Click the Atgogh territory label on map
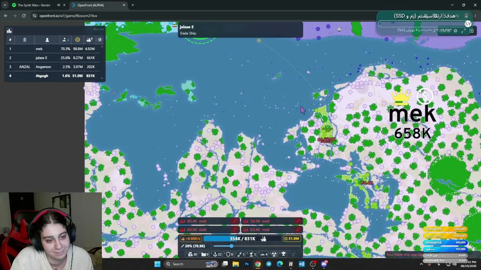 coord(327,129)
